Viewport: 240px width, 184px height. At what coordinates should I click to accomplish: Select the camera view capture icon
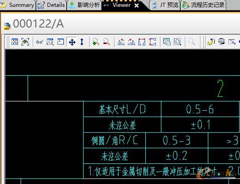(25, 42)
